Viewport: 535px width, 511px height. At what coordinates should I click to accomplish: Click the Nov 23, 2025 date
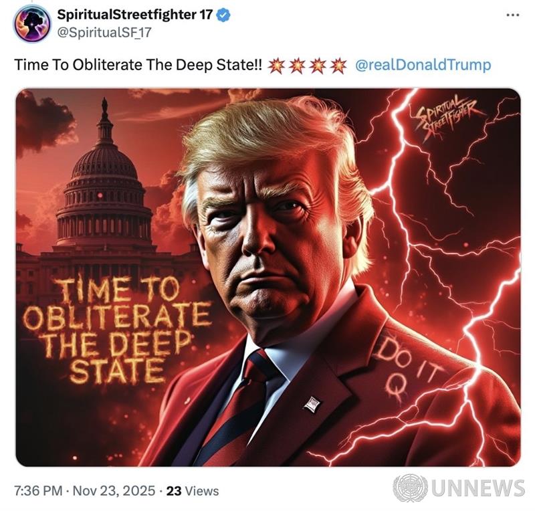114,491
